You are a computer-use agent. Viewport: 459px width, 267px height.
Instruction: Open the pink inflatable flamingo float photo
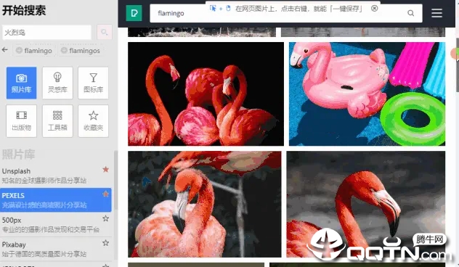[x=367, y=94]
